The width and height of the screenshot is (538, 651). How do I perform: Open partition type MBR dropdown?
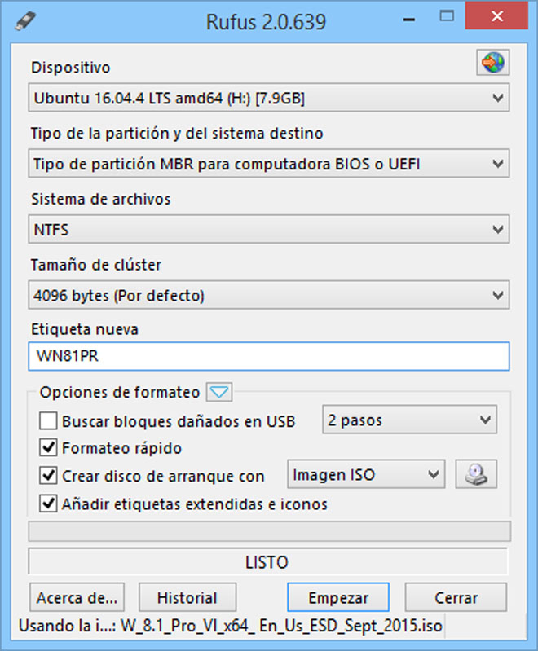[x=269, y=164]
